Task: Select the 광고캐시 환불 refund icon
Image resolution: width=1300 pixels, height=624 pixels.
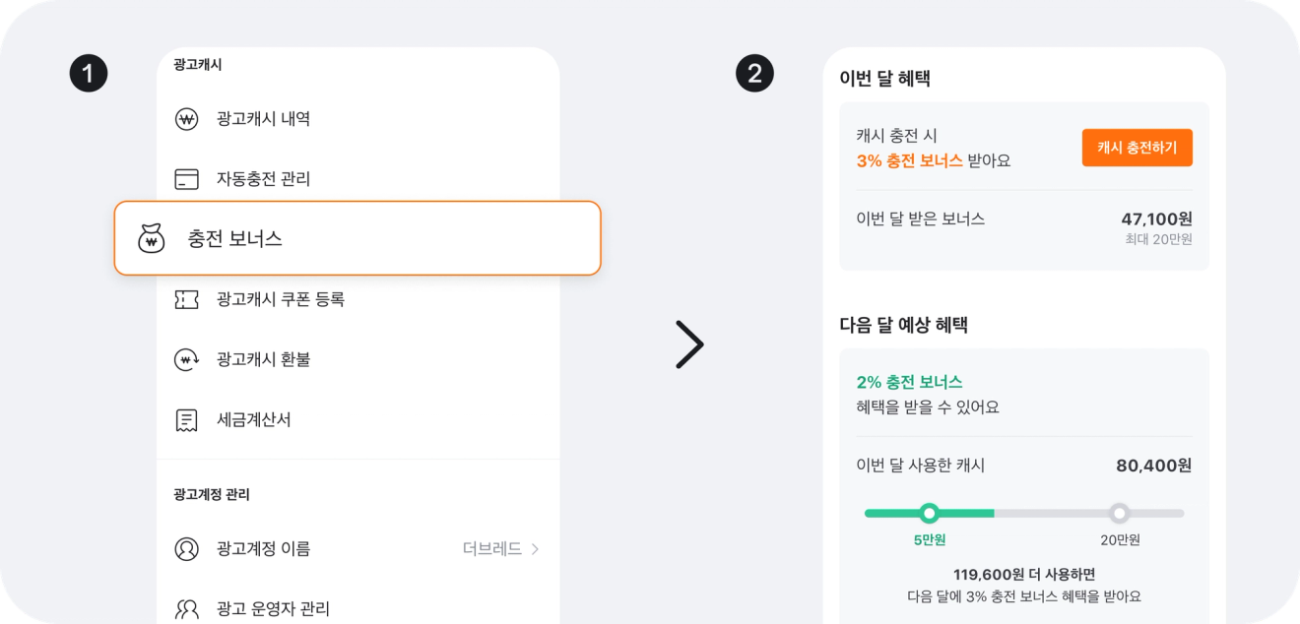Action: [187, 359]
